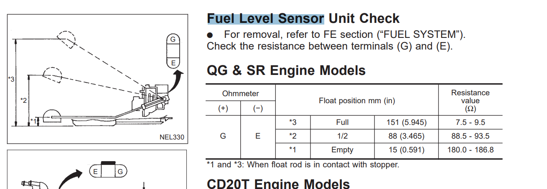Click the "Resistance value (Ω)" column header
The width and height of the screenshot is (547, 189).
(470, 100)
